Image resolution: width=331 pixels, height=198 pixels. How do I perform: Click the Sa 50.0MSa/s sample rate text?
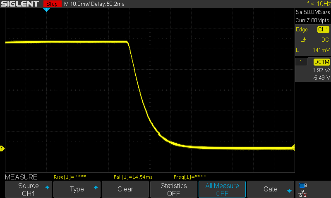pyautogui.click(x=313, y=12)
